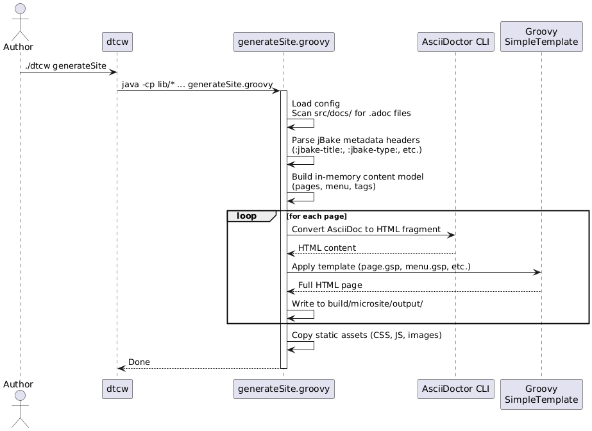592x431 pixels.
Task: Click the './dtcw generateSite' message label
Action: click(x=65, y=66)
